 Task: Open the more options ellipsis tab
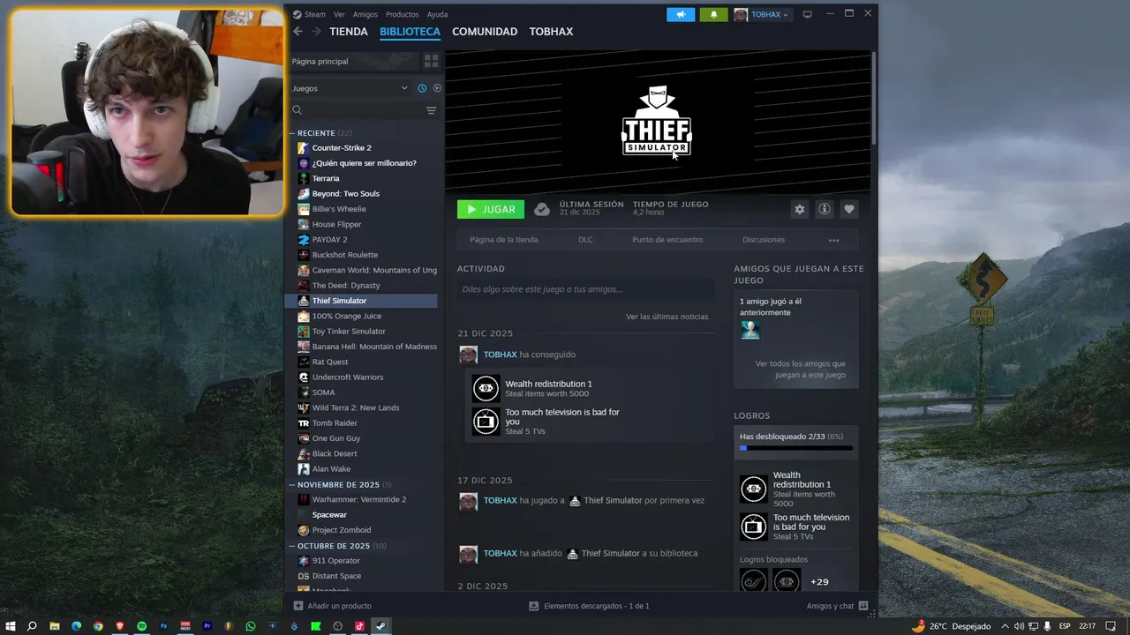tap(833, 240)
